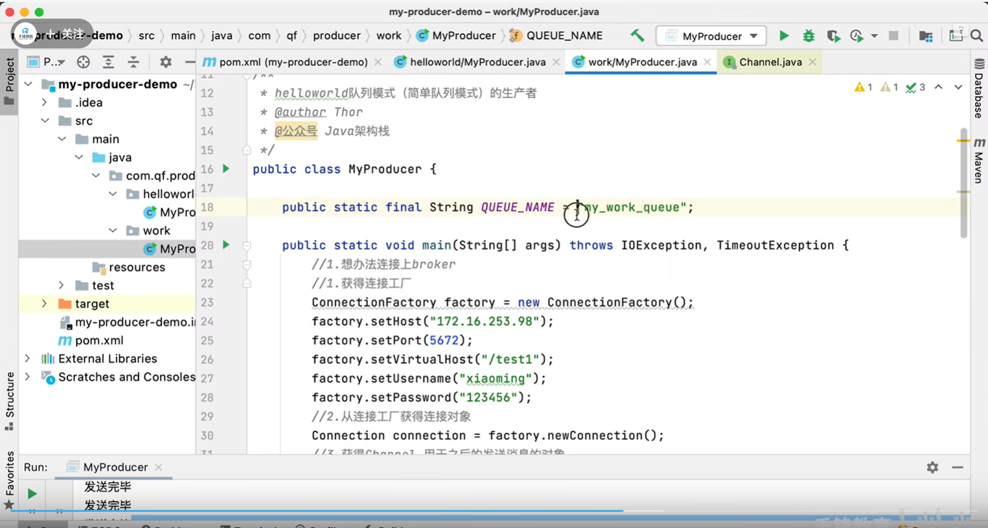
Task: Open the Project view selector dropdown
Action: (x=47, y=62)
